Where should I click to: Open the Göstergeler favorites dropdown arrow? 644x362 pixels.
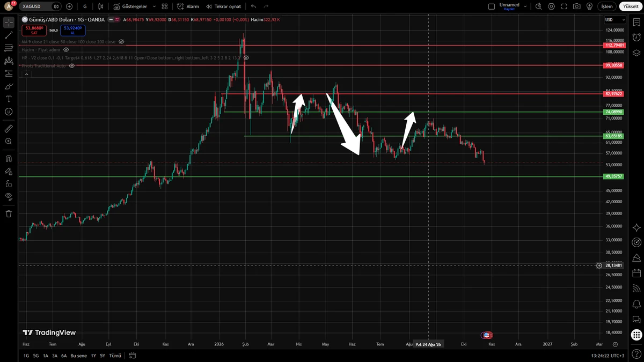click(155, 6)
